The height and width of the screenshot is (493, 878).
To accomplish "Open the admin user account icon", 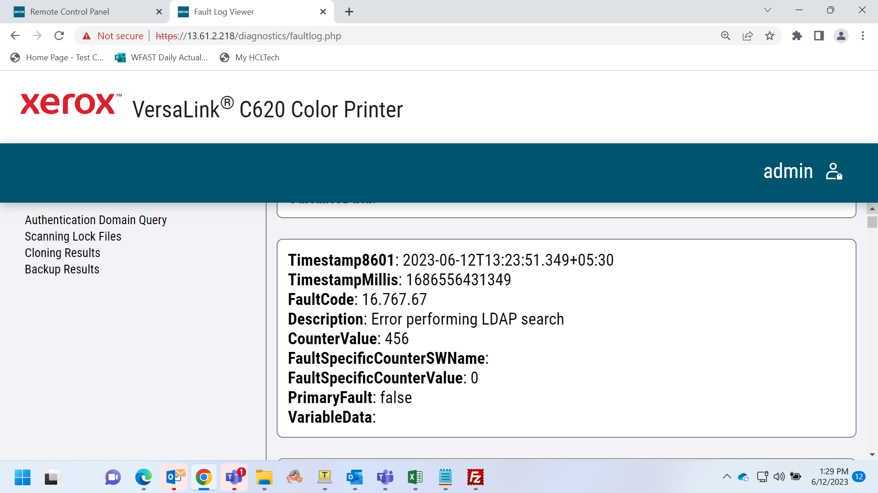I will (834, 172).
